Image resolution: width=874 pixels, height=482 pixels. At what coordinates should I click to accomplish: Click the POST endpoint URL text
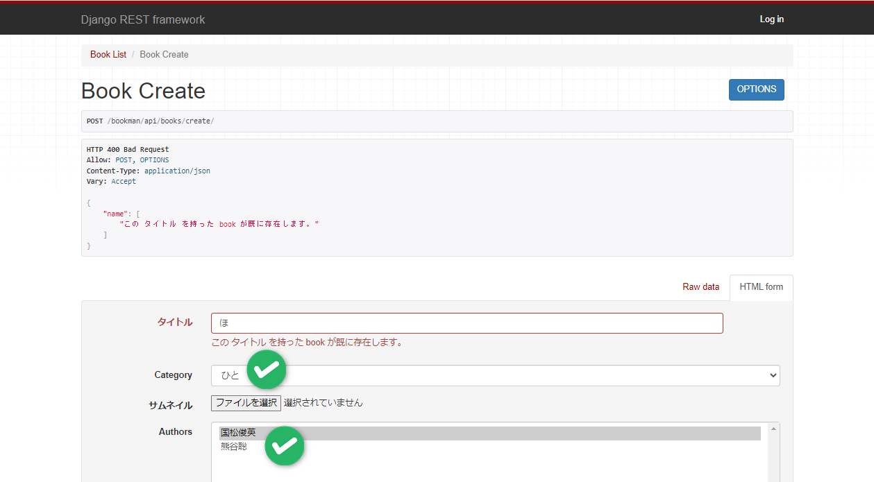tap(161, 121)
